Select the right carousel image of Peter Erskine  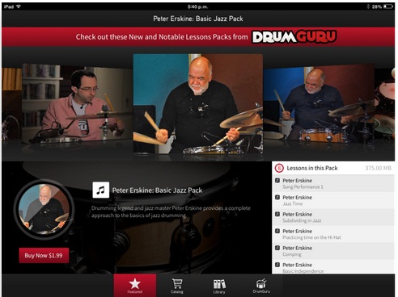coord(319,103)
